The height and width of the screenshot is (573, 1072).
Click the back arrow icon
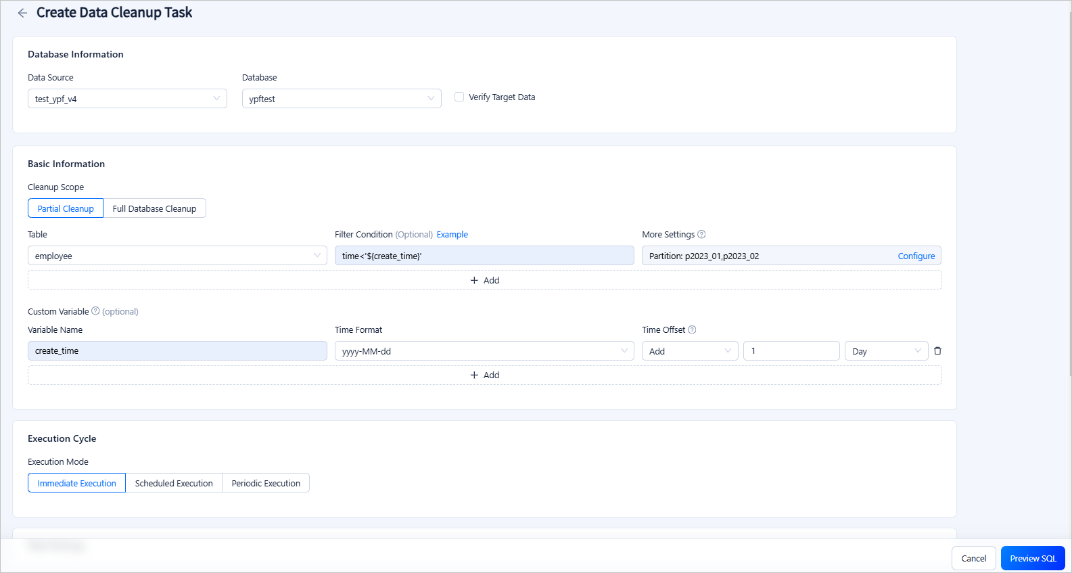click(x=22, y=13)
